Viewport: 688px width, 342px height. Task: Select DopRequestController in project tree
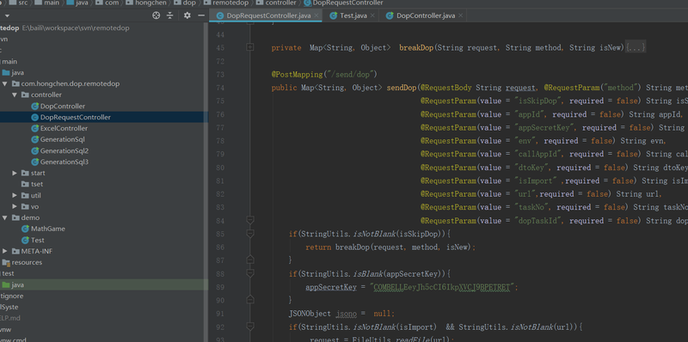pyautogui.click(x=76, y=117)
